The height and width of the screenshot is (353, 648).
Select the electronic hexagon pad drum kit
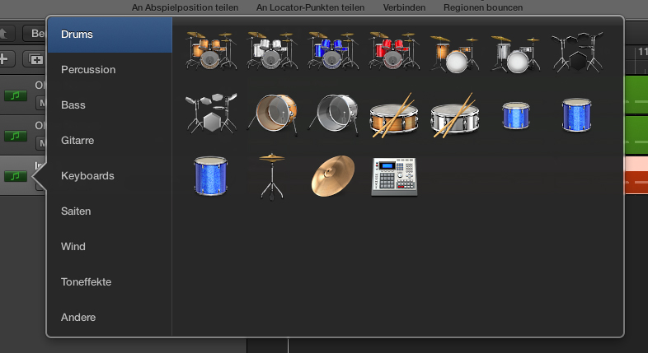pos(211,113)
